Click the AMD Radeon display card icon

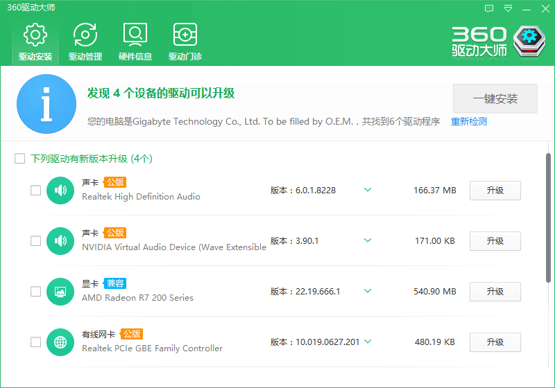tap(60, 292)
